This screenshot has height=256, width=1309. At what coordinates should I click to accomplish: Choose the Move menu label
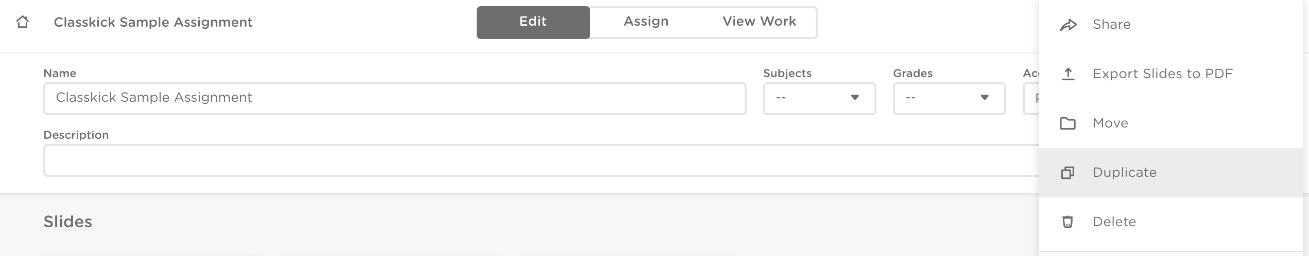1110,123
